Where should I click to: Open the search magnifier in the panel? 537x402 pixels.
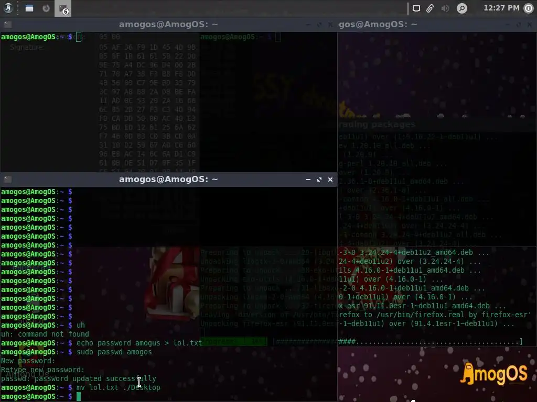point(461,8)
